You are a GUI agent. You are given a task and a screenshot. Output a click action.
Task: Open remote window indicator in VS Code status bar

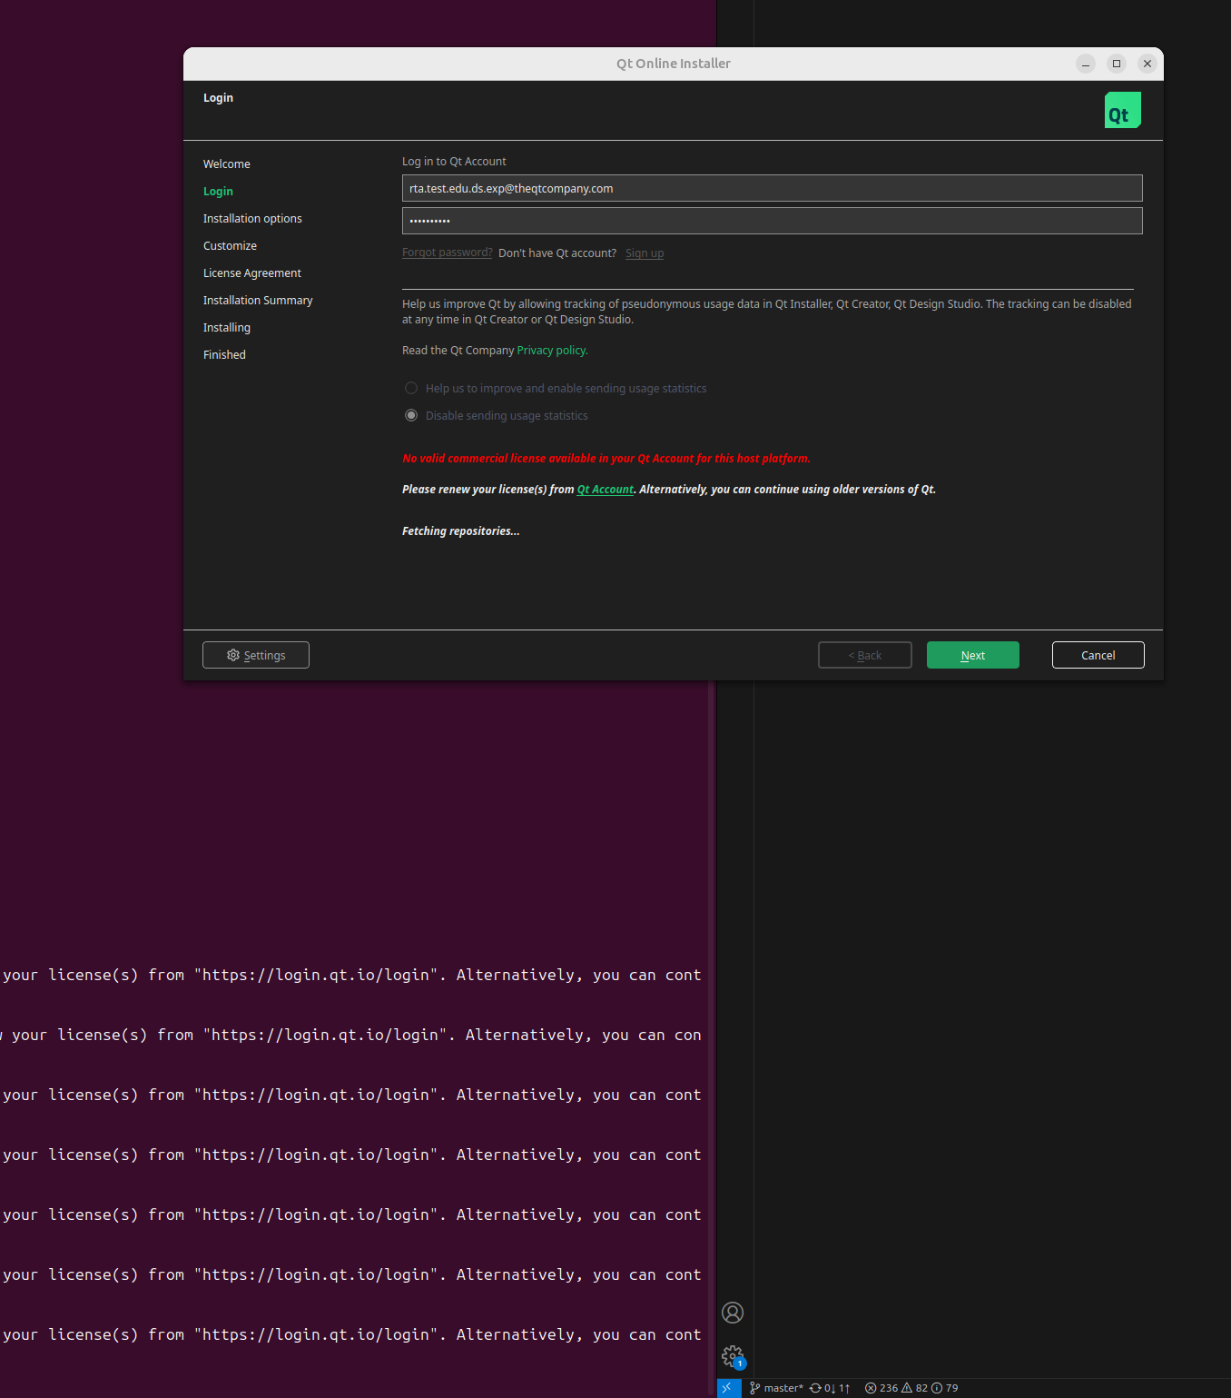click(x=729, y=1388)
